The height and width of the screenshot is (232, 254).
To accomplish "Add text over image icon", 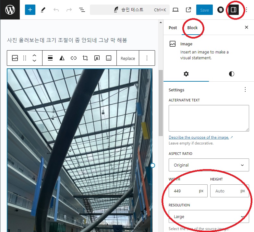I will coord(97,58).
